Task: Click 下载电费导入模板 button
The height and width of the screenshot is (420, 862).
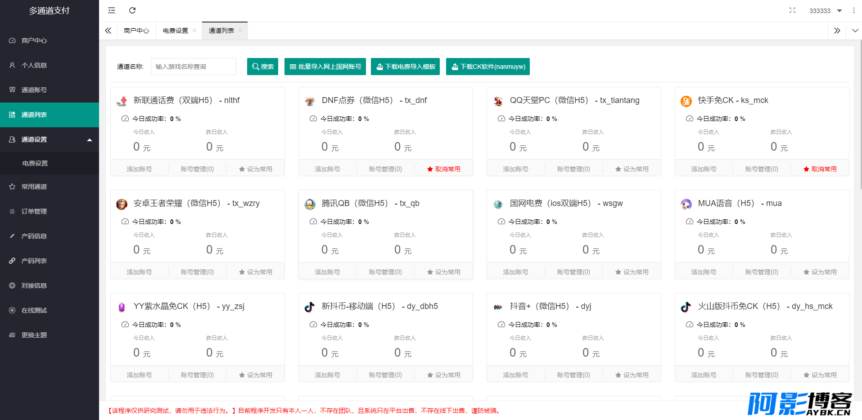Action: pyautogui.click(x=406, y=67)
